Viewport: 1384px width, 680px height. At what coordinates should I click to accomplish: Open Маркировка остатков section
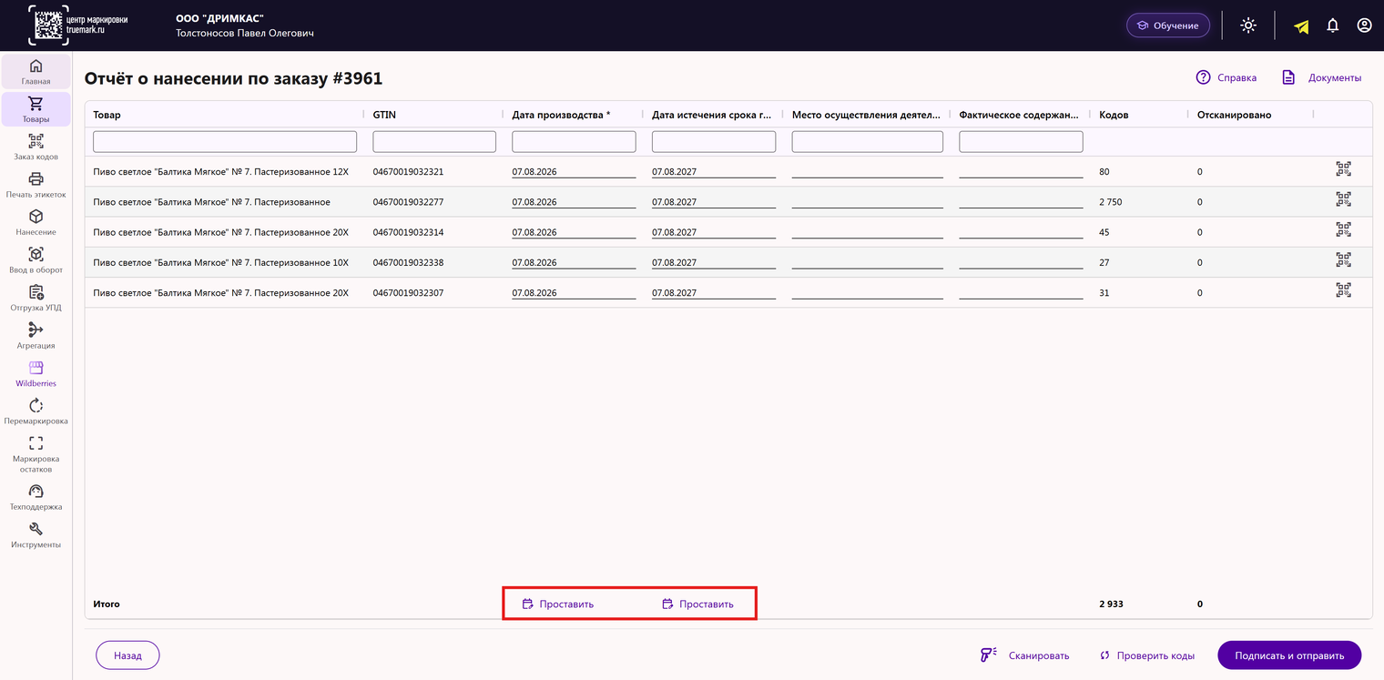click(36, 454)
